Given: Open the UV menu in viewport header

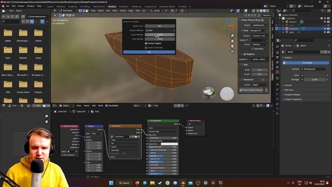Looking at the screenshot, I should [144, 10].
